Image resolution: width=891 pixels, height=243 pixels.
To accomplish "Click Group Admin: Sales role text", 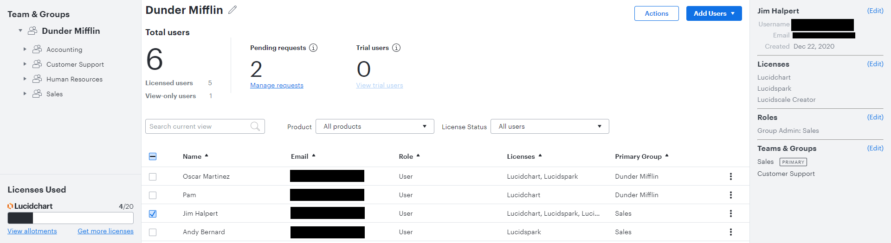I will [x=788, y=131].
